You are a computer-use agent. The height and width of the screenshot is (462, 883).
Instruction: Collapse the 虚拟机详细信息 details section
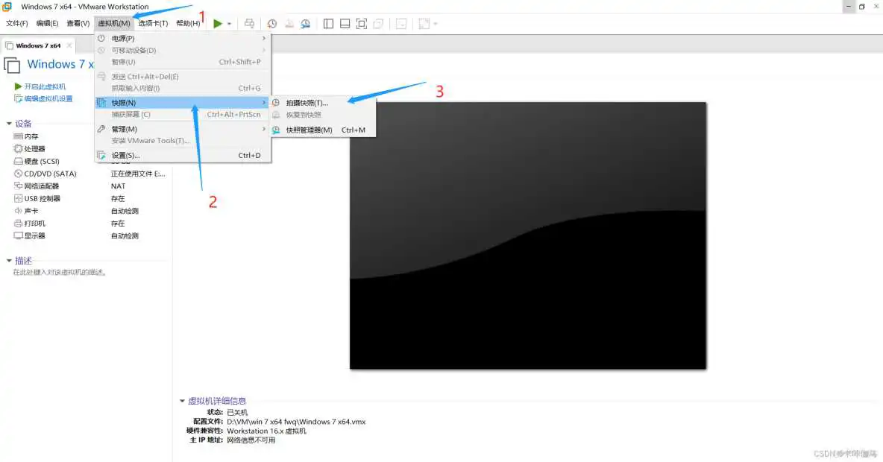click(183, 400)
